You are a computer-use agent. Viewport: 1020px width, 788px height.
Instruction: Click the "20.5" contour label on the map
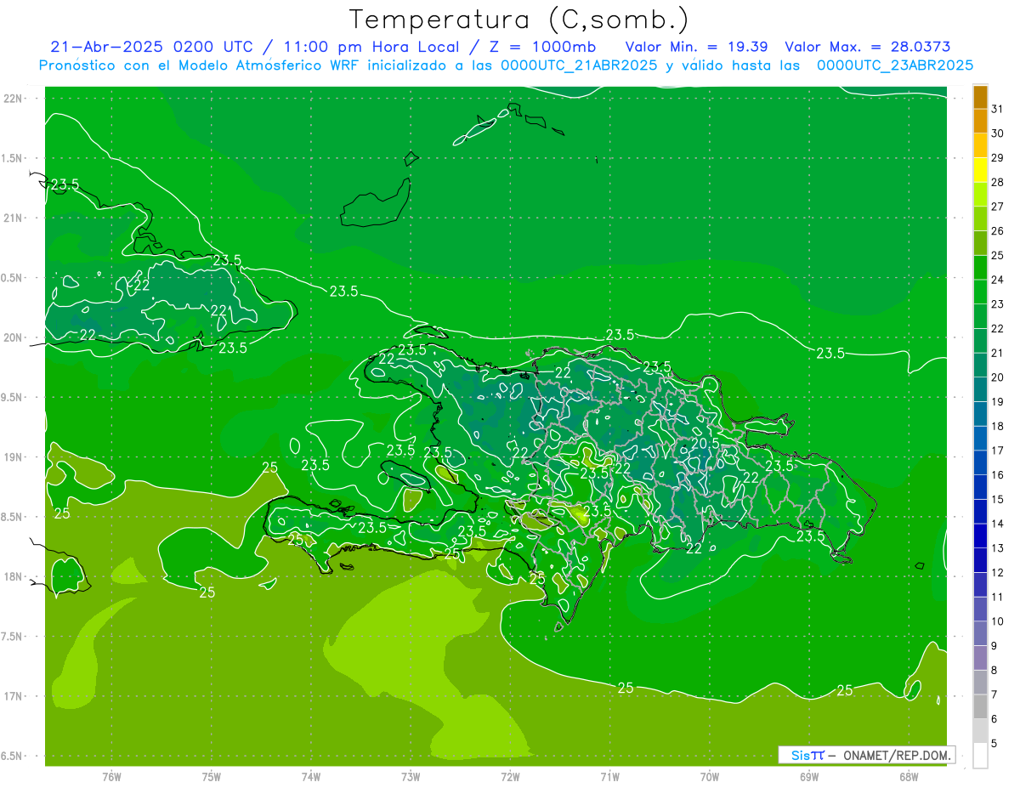tap(705, 443)
